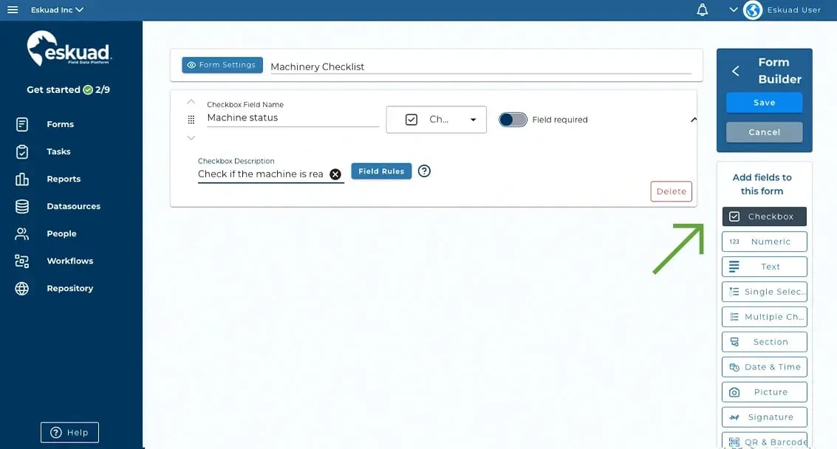
Task: Click the drag handle for Machine status field
Action: pyautogui.click(x=191, y=119)
